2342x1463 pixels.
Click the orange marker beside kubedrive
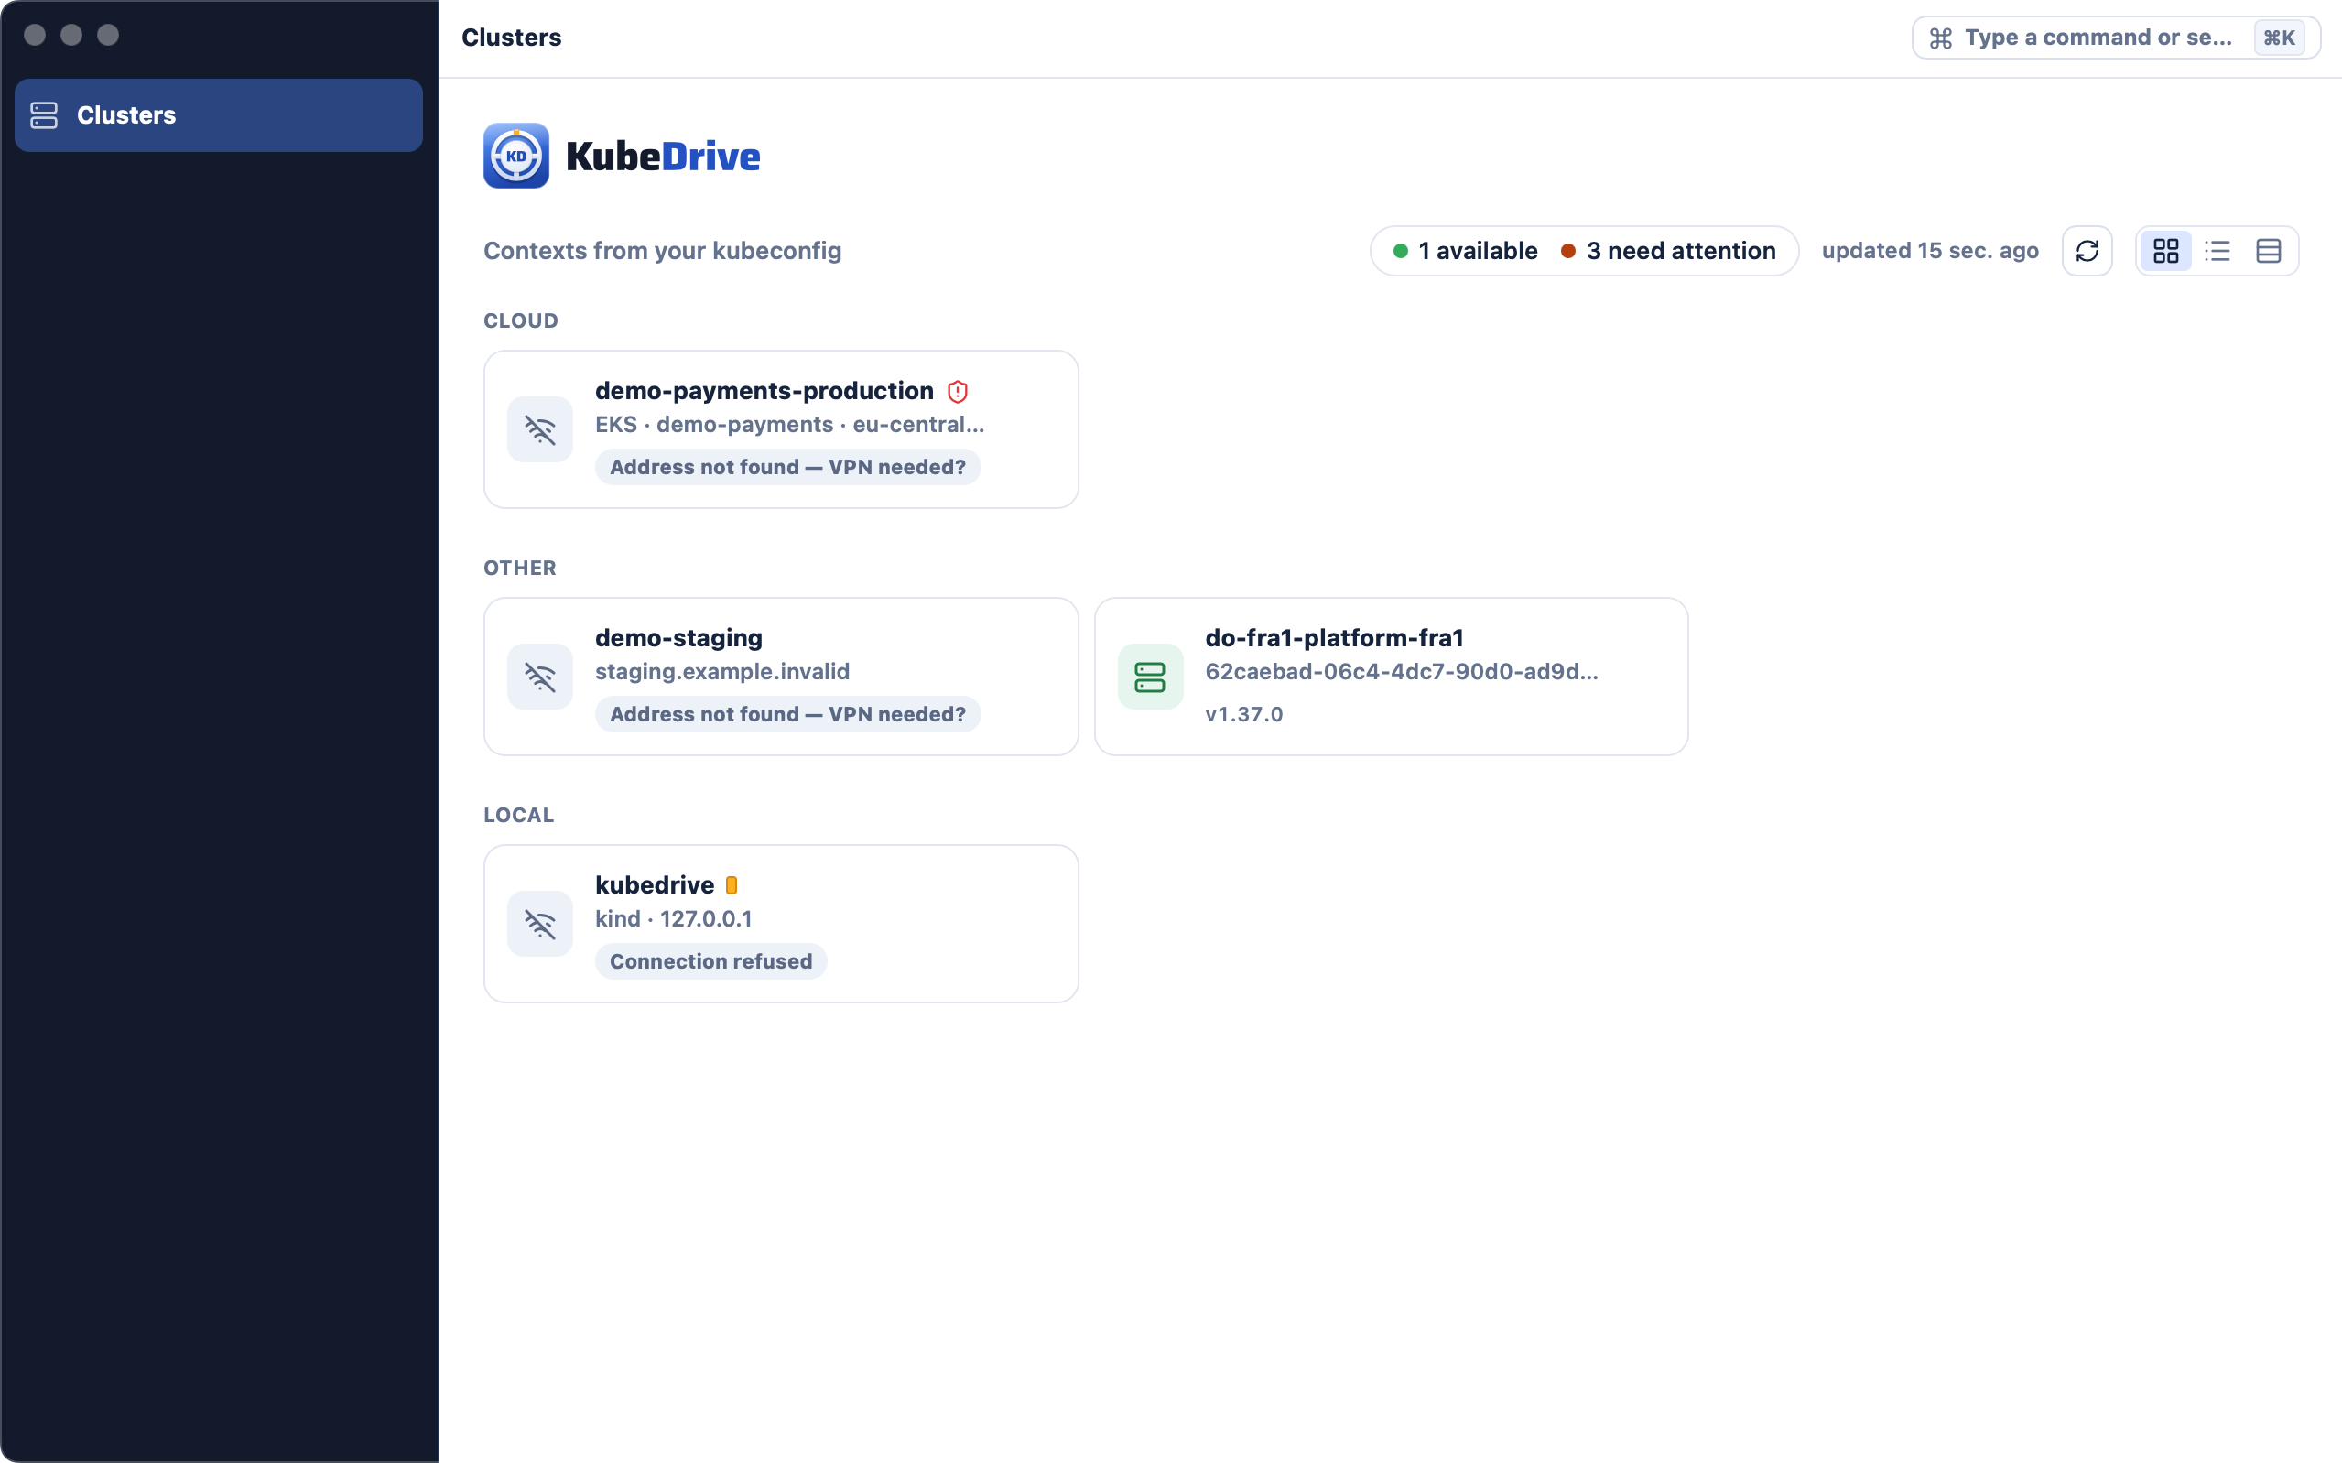[x=732, y=885]
